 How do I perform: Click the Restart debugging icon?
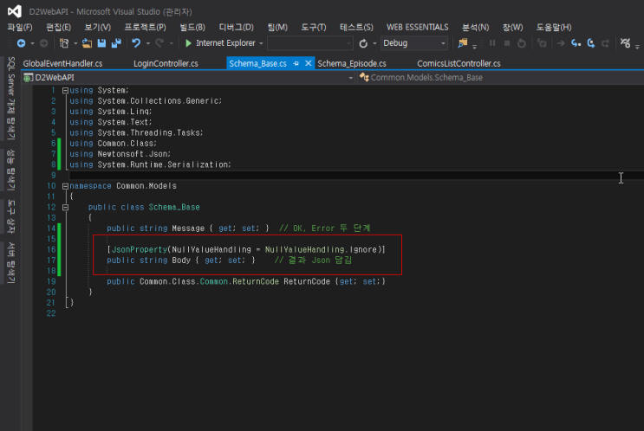pos(521,43)
